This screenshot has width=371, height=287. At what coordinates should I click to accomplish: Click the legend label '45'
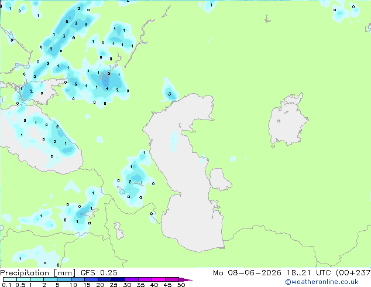coord(167,285)
